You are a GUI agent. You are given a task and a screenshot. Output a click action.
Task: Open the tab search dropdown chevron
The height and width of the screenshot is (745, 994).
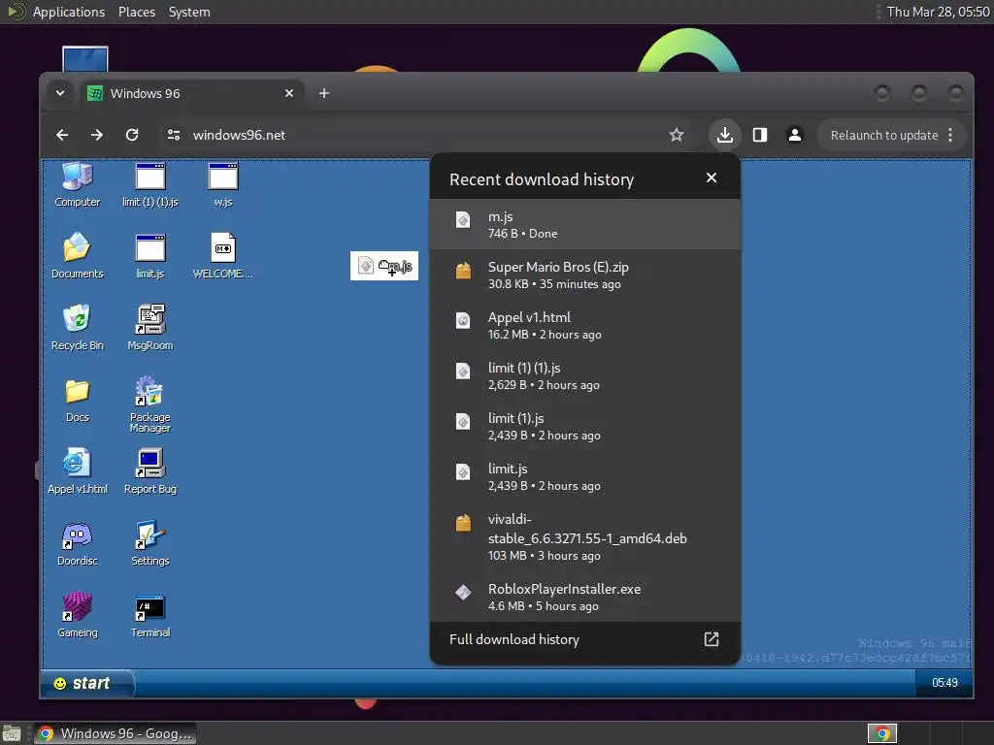click(x=59, y=93)
